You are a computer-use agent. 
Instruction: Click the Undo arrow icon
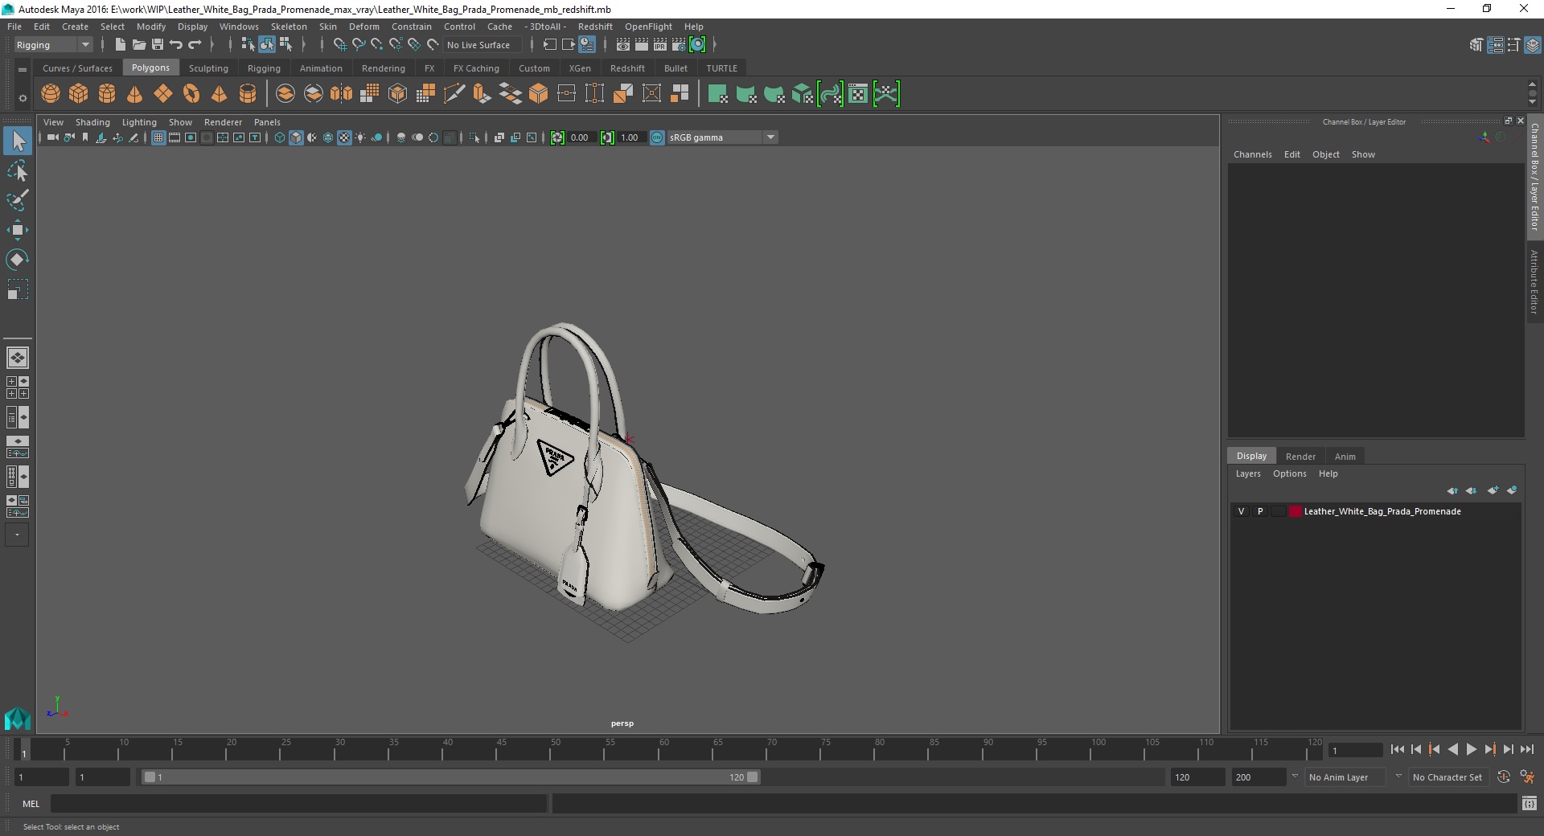(176, 45)
